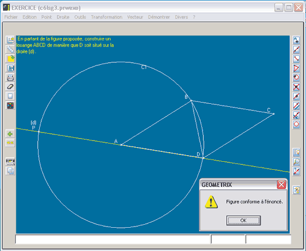Click the printer icon
This screenshot has width=306, height=251.
10,78
